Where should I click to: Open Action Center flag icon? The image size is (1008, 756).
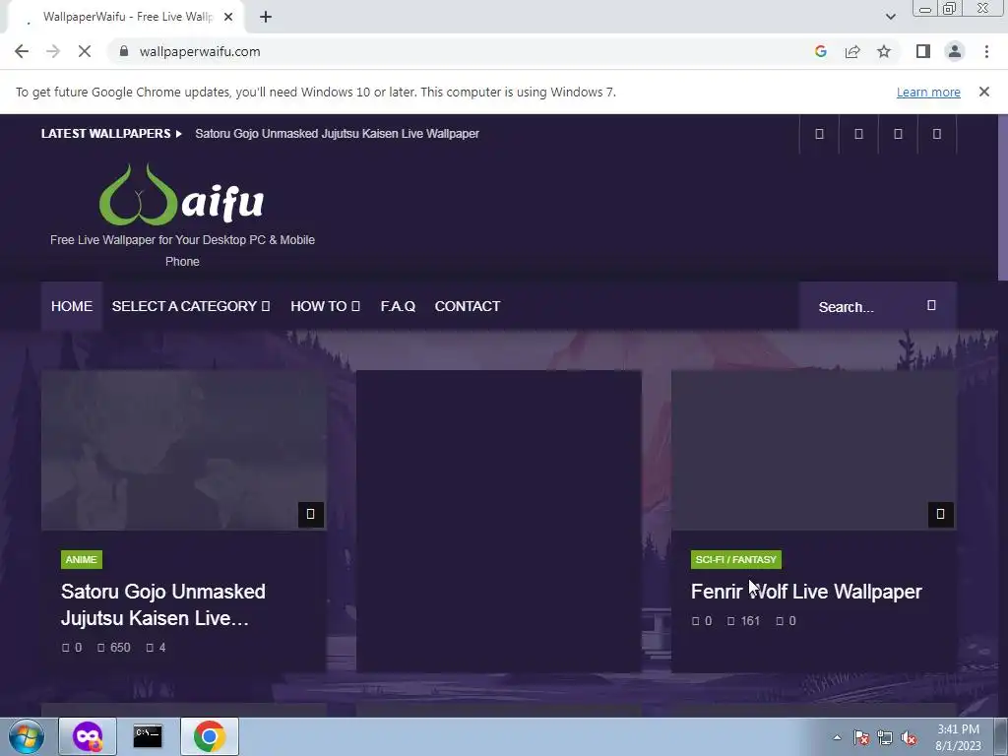860,737
